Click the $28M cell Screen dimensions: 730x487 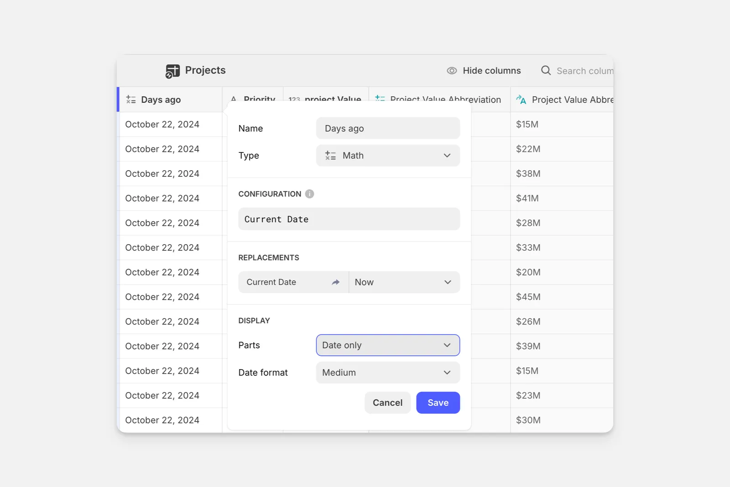tap(562, 223)
